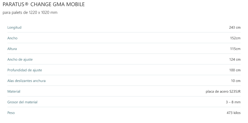This screenshot has width=248, height=123.
Task: Click the 243 cm length value
Action: pos(235,27)
